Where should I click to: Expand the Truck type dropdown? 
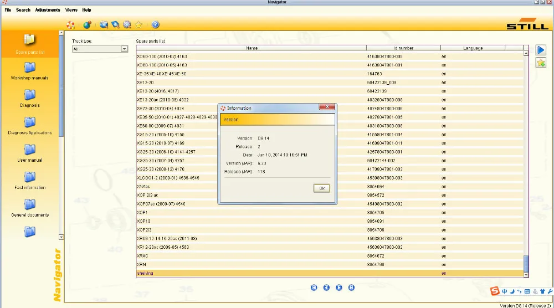tap(124, 49)
